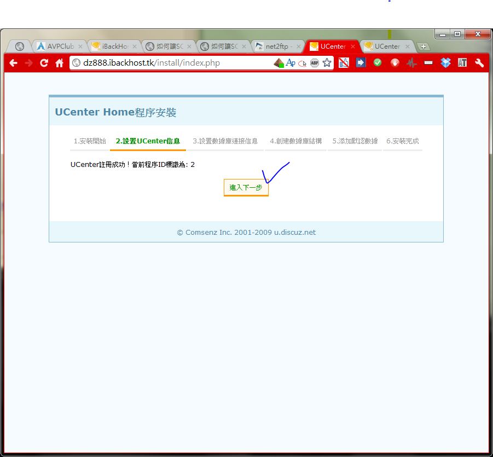This screenshot has height=457, width=493.
Task: Open the wrench settings menu
Action: [x=479, y=63]
